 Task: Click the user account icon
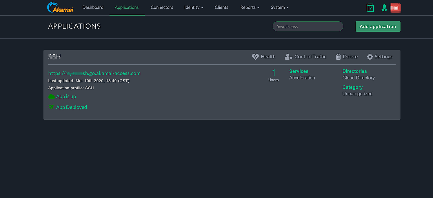point(384,8)
